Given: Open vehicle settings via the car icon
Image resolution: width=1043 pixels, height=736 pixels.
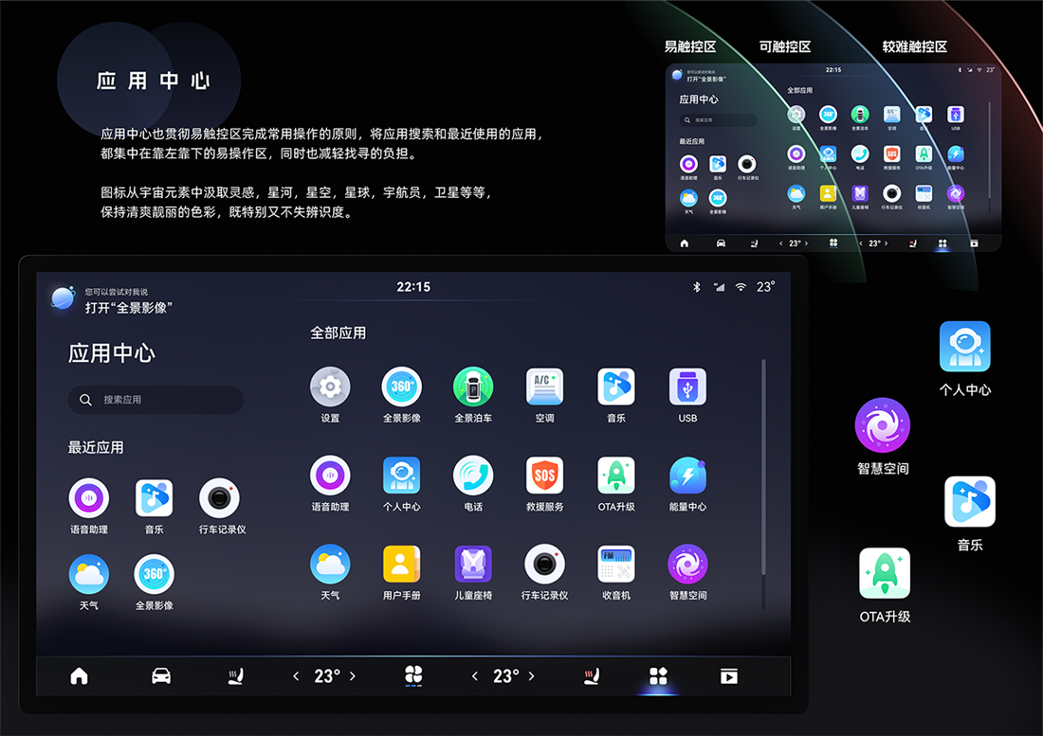Looking at the screenshot, I should (161, 675).
